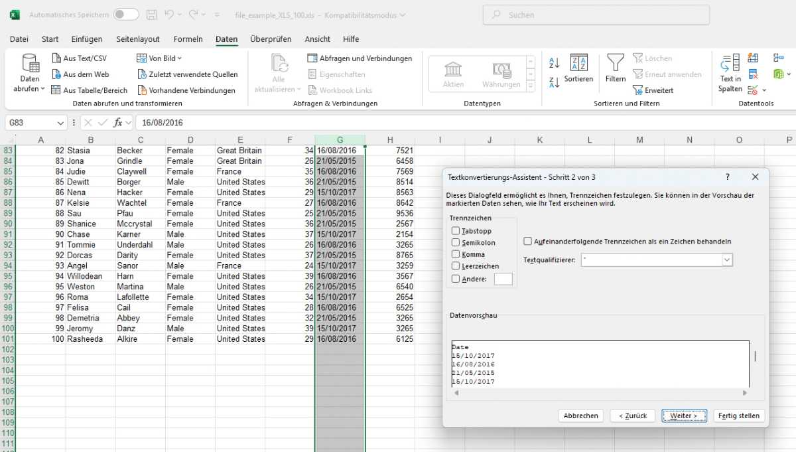Select Aus Tabelle/Bereich
This screenshot has width=796, height=452.
[90, 90]
